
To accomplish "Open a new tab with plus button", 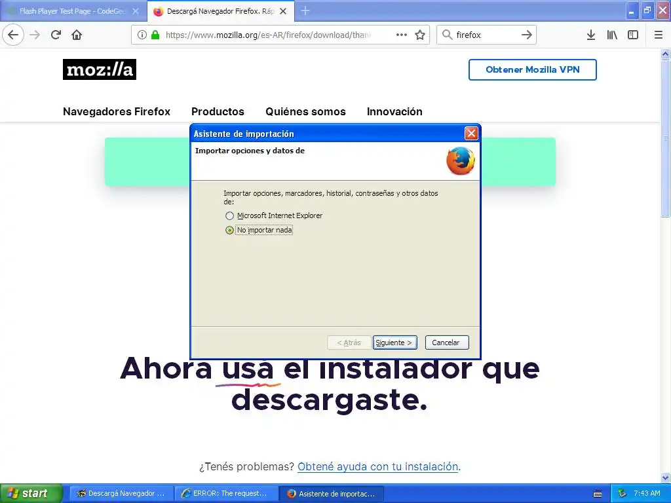I will 305,10.
